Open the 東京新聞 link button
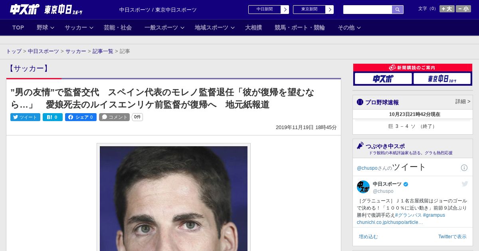The image size is (479, 251). tap(313, 10)
